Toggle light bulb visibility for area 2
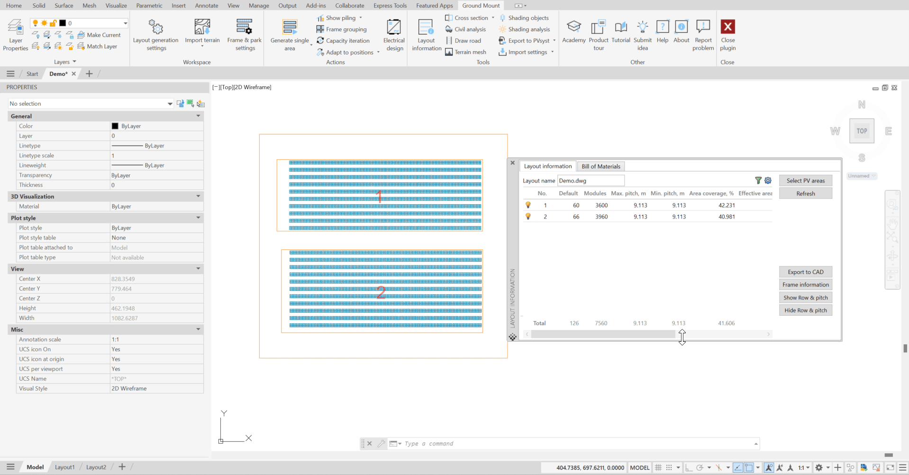This screenshot has height=475, width=909. 528,217
